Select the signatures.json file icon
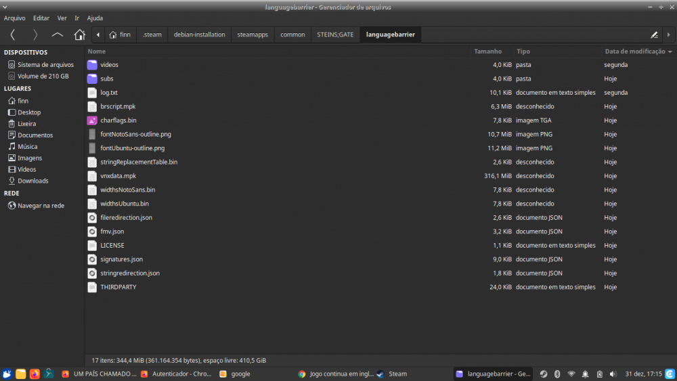Image resolution: width=677 pixels, height=381 pixels. pos(92,259)
